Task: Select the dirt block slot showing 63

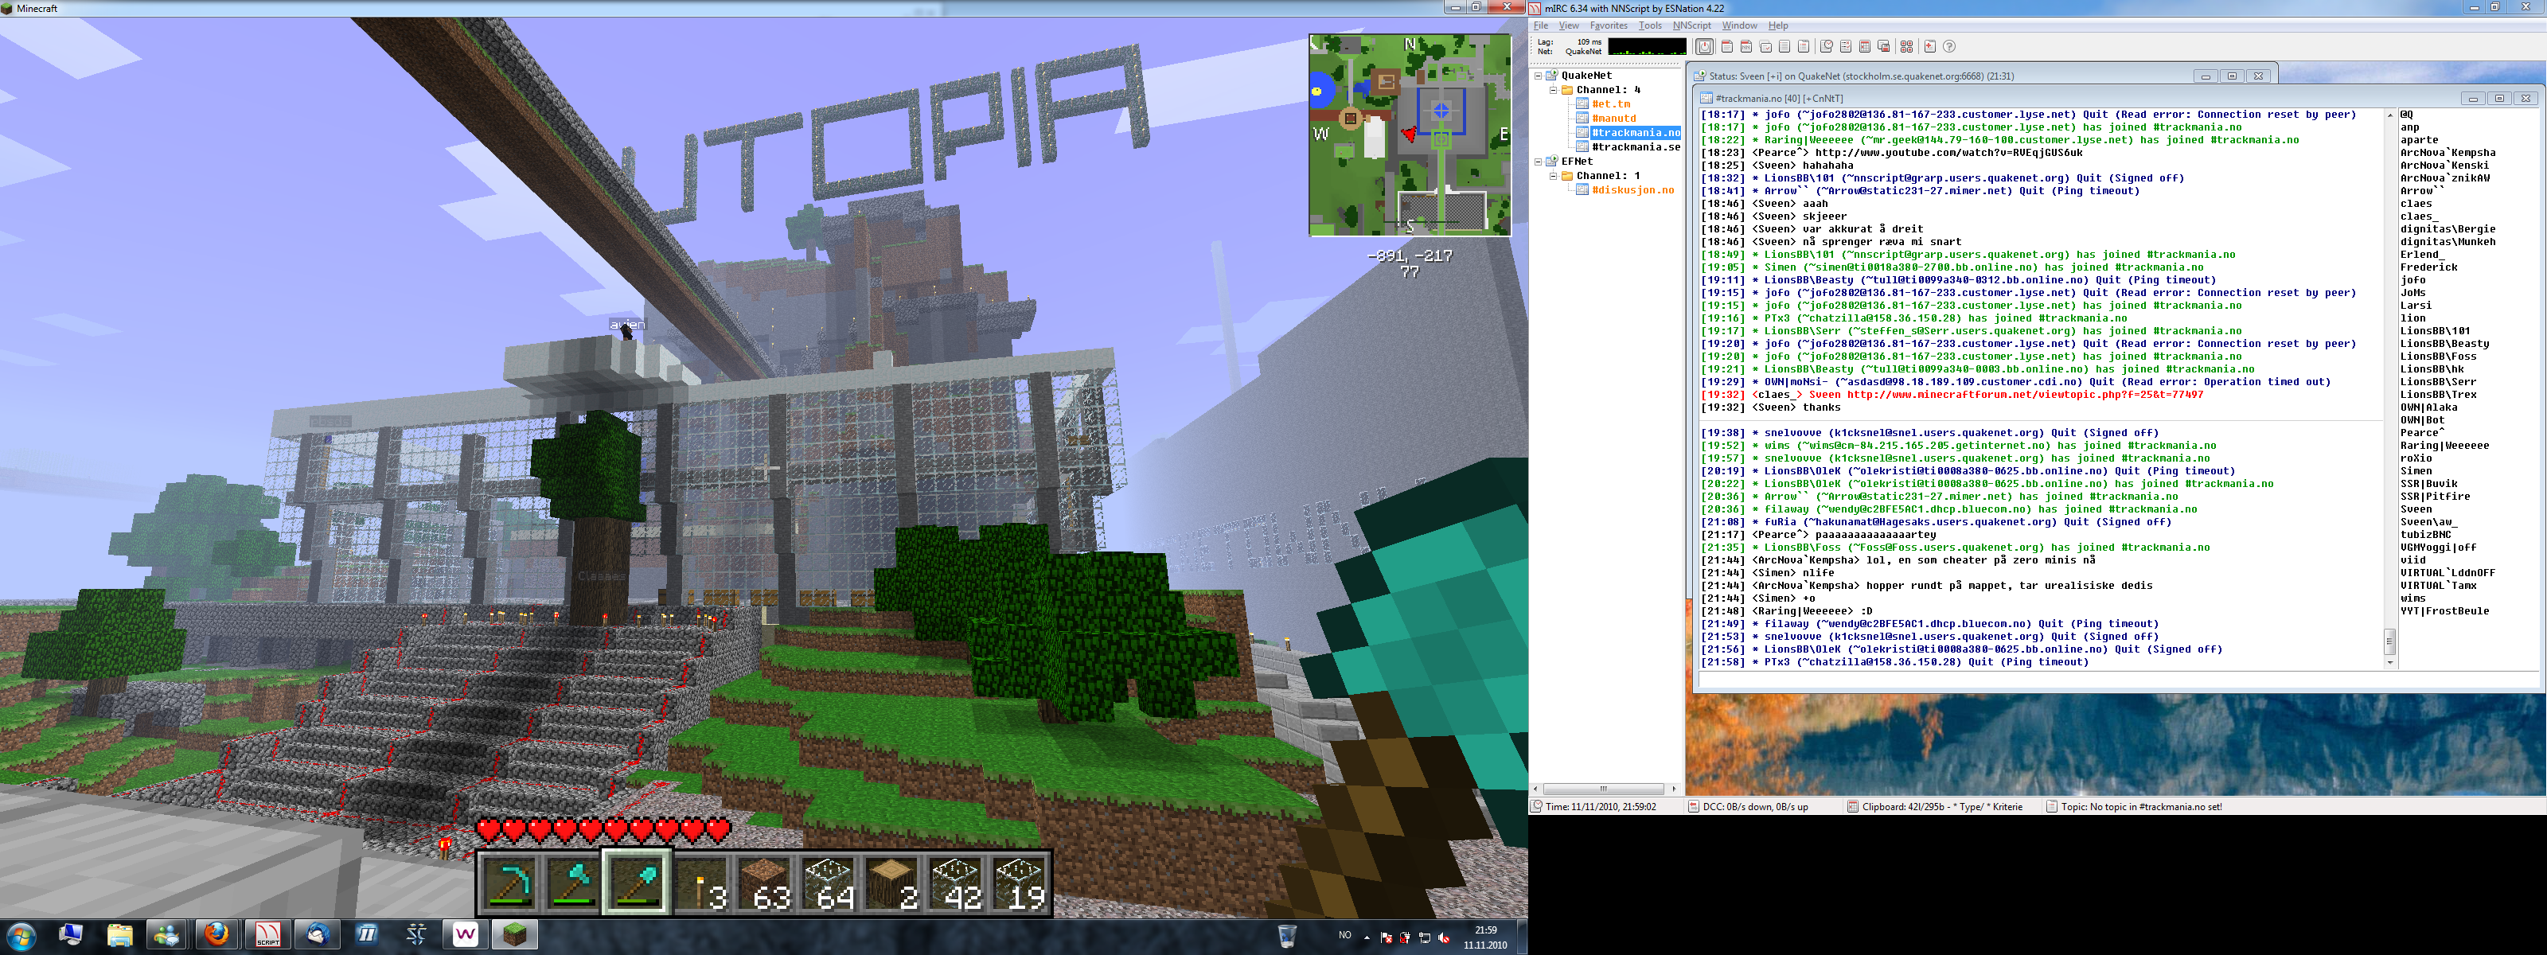Action: pyautogui.click(x=764, y=883)
